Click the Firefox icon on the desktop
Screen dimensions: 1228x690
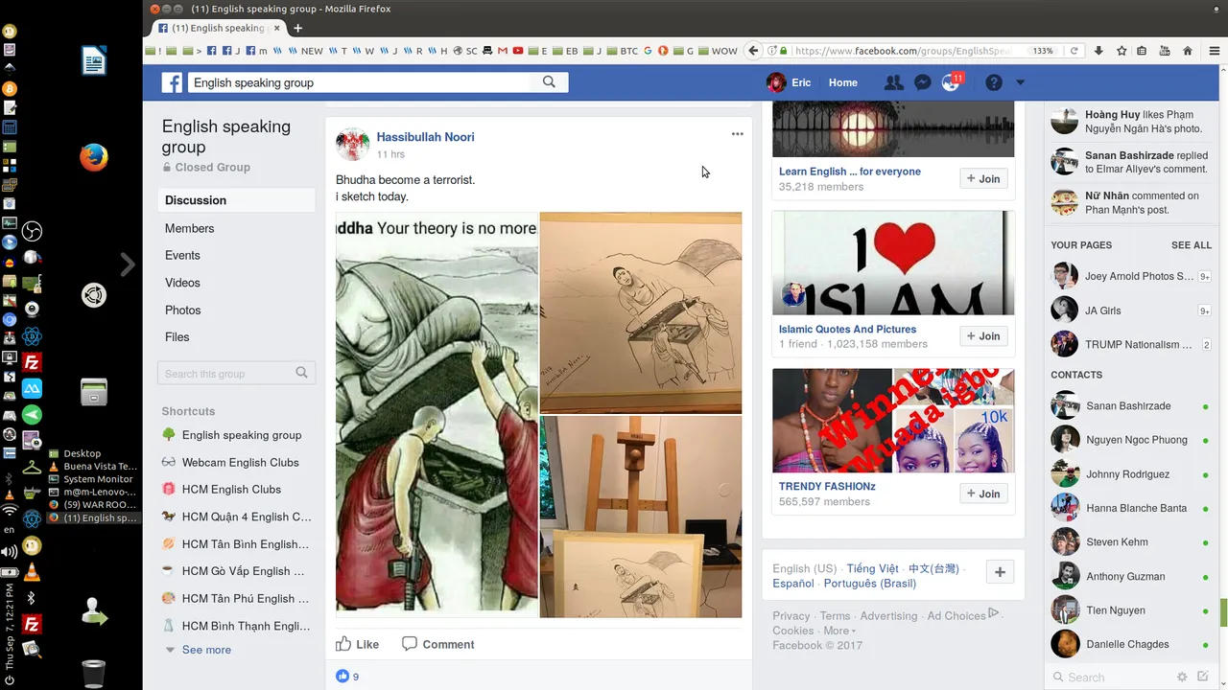click(93, 157)
